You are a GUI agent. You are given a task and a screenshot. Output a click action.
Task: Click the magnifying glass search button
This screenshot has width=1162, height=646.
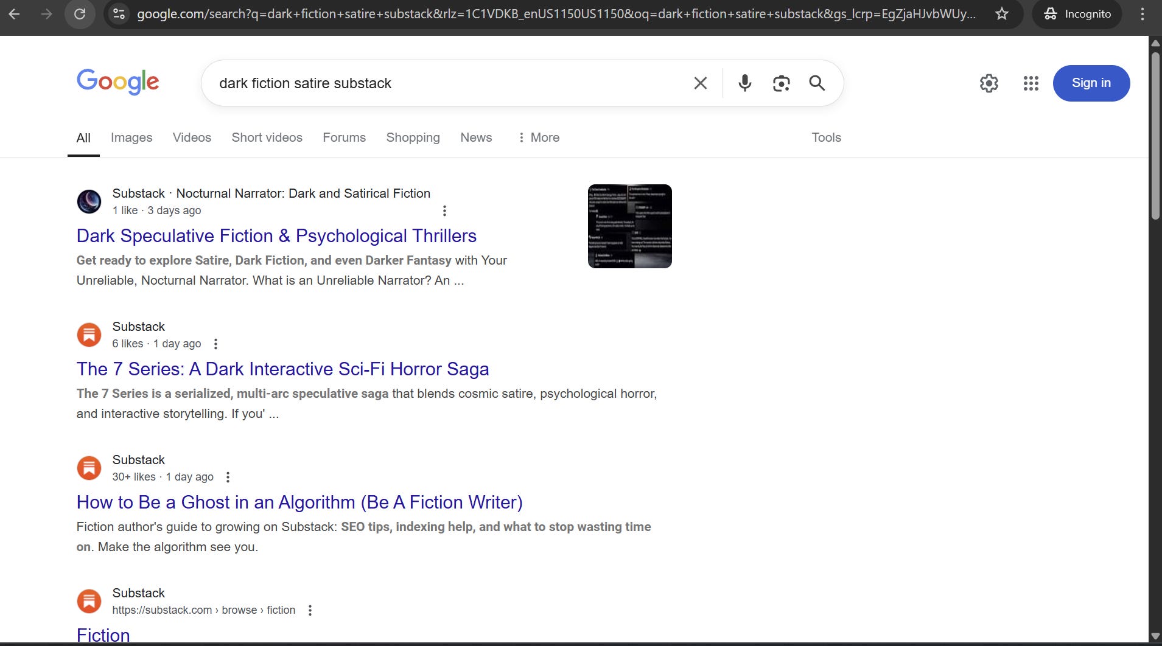click(817, 83)
